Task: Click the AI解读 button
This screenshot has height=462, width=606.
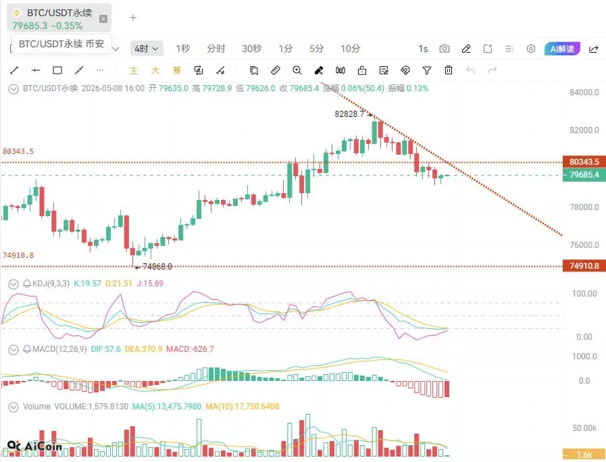Action: pos(562,49)
